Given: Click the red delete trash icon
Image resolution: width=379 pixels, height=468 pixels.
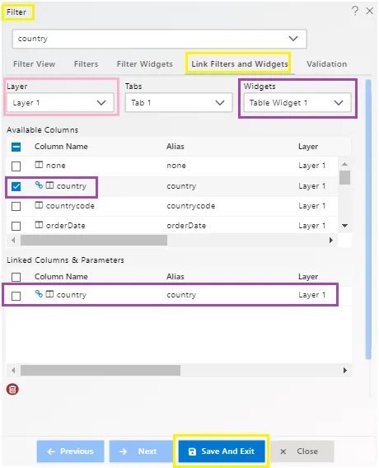Looking at the screenshot, I should pos(12,389).
